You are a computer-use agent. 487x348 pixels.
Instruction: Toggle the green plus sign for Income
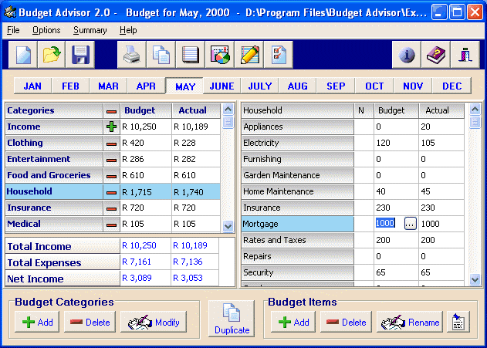(111, 127)
